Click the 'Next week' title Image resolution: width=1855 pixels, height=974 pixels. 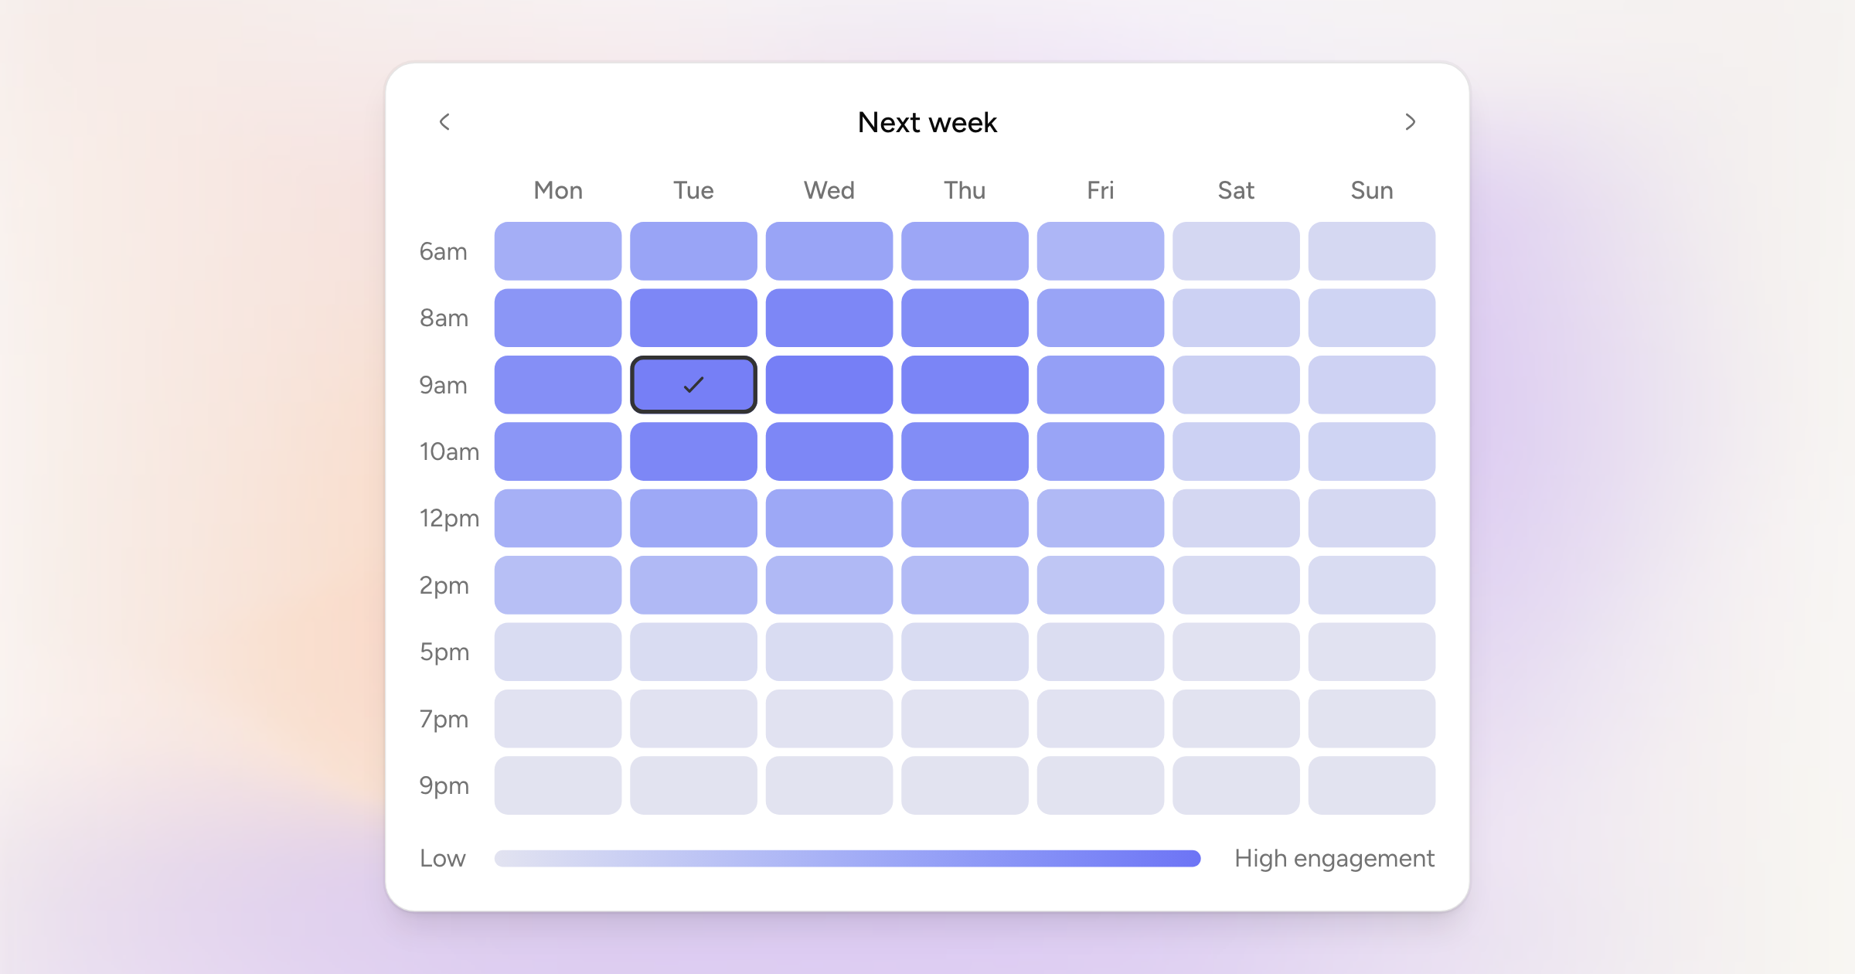(927, 122)
